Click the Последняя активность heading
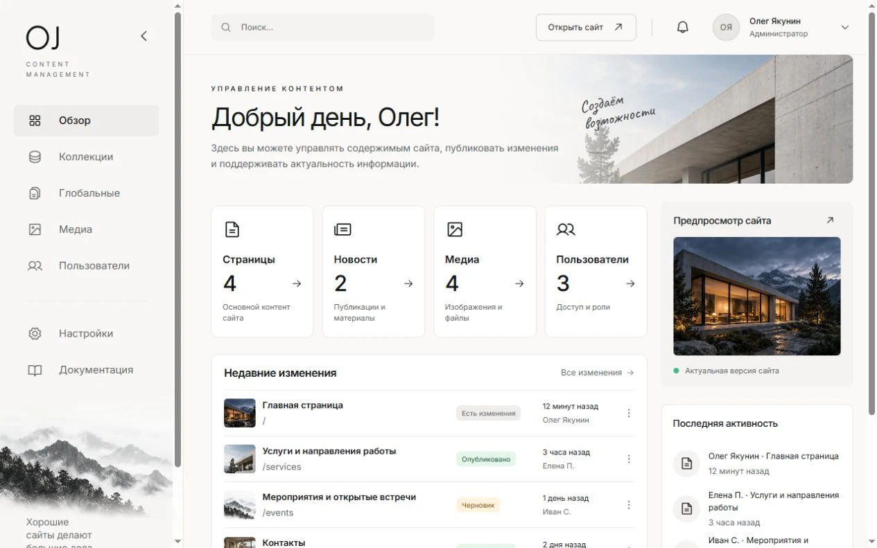Viewport: 877px width, 548px height. coord(725,423)
